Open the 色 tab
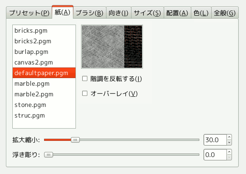 click(201, 13)
